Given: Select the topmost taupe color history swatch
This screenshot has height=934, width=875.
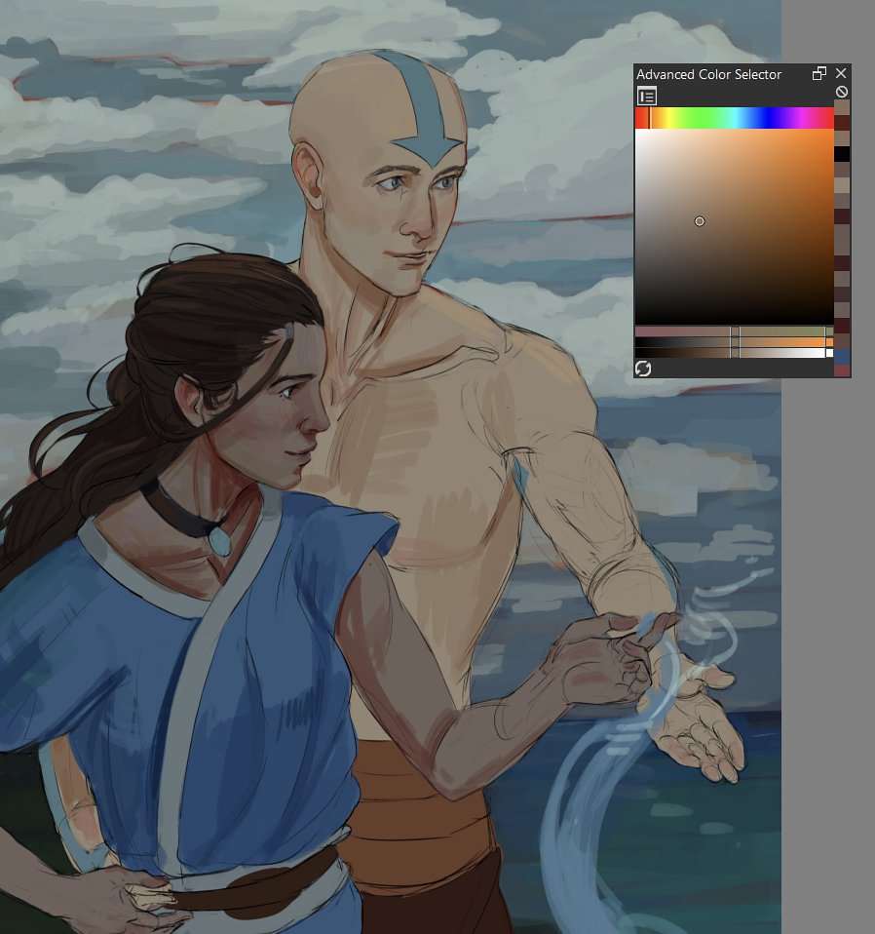Looking at the screenshot, I should click(x=842, y=107).
